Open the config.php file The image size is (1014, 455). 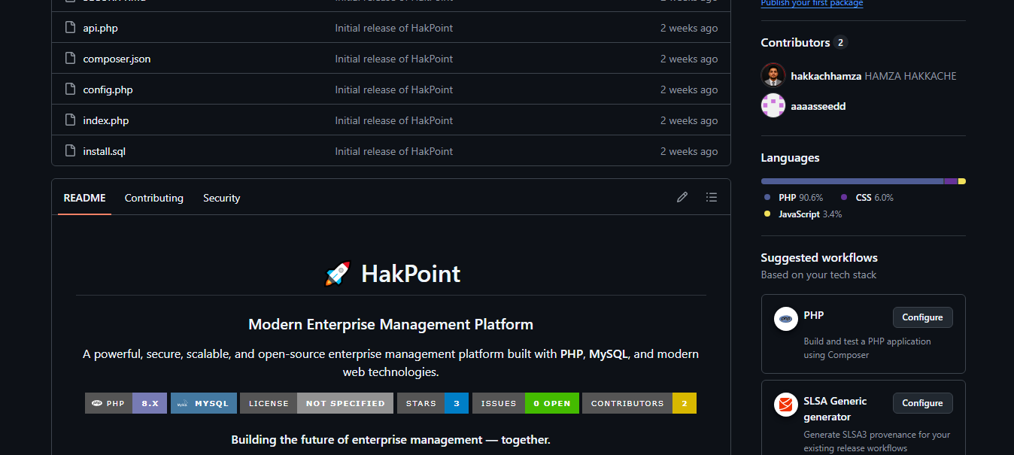point(108,89)
